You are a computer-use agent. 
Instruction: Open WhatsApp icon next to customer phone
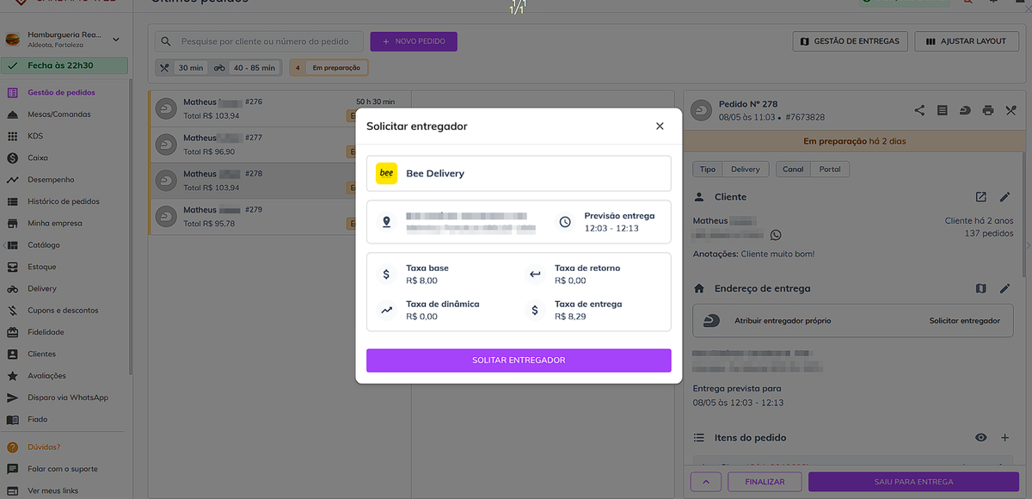(776, 235)
